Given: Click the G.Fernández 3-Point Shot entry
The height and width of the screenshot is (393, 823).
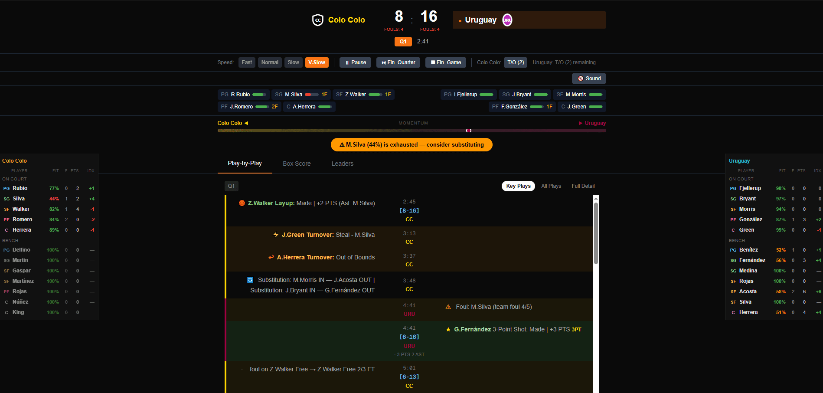Looking at the screenshot, I should click(409, 341).
